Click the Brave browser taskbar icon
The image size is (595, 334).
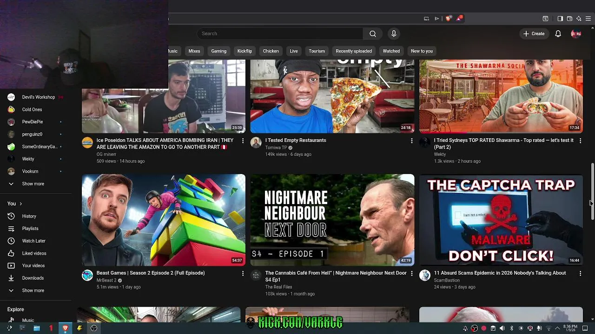point(66,328)
